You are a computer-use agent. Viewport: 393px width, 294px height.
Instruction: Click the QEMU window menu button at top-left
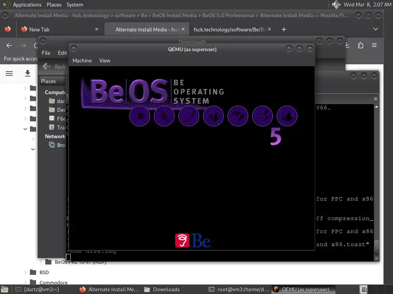(74, 48)
